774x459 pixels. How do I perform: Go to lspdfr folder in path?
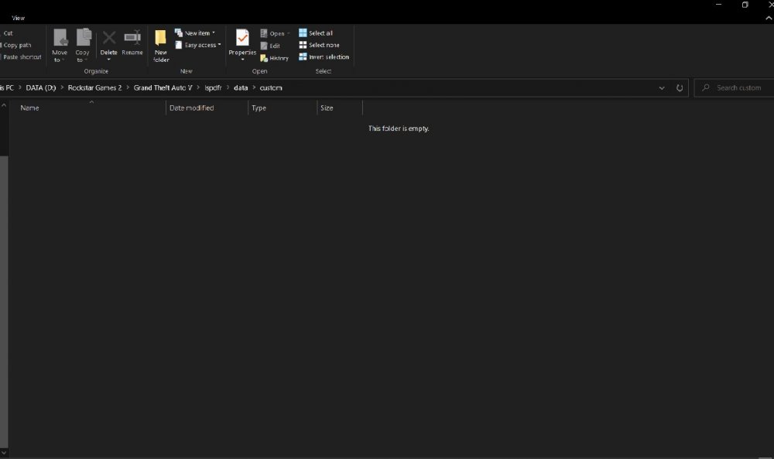click(x=214, y=87)
